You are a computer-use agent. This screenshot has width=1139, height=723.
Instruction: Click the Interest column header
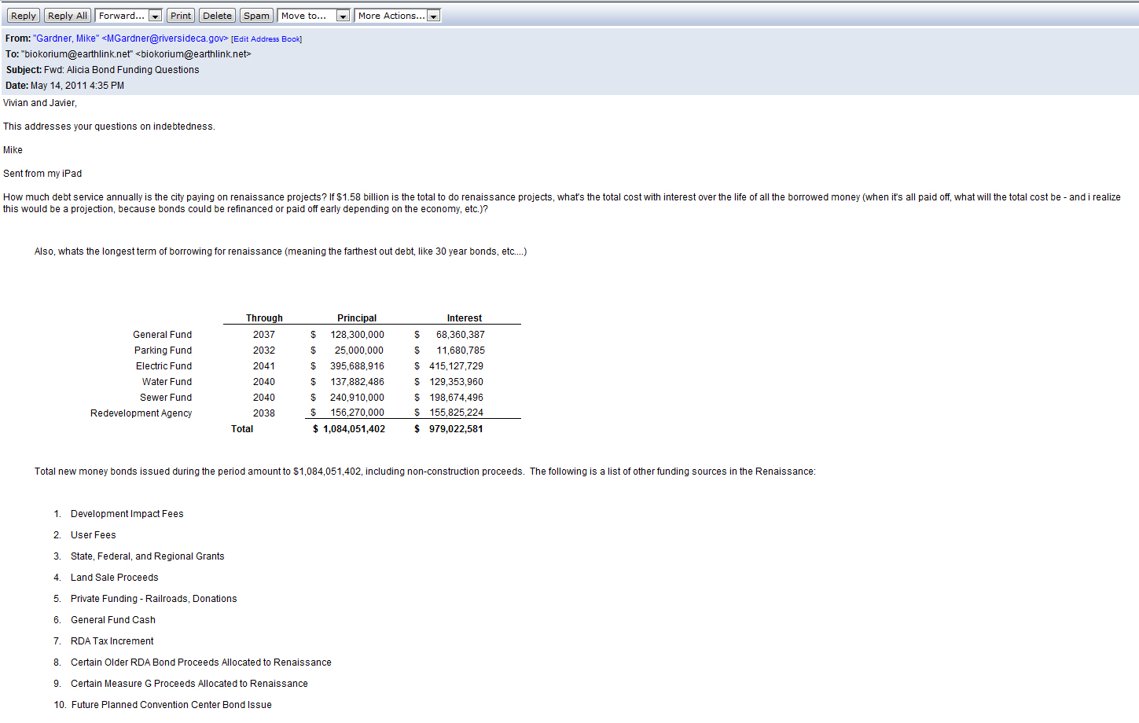(464, 318)
